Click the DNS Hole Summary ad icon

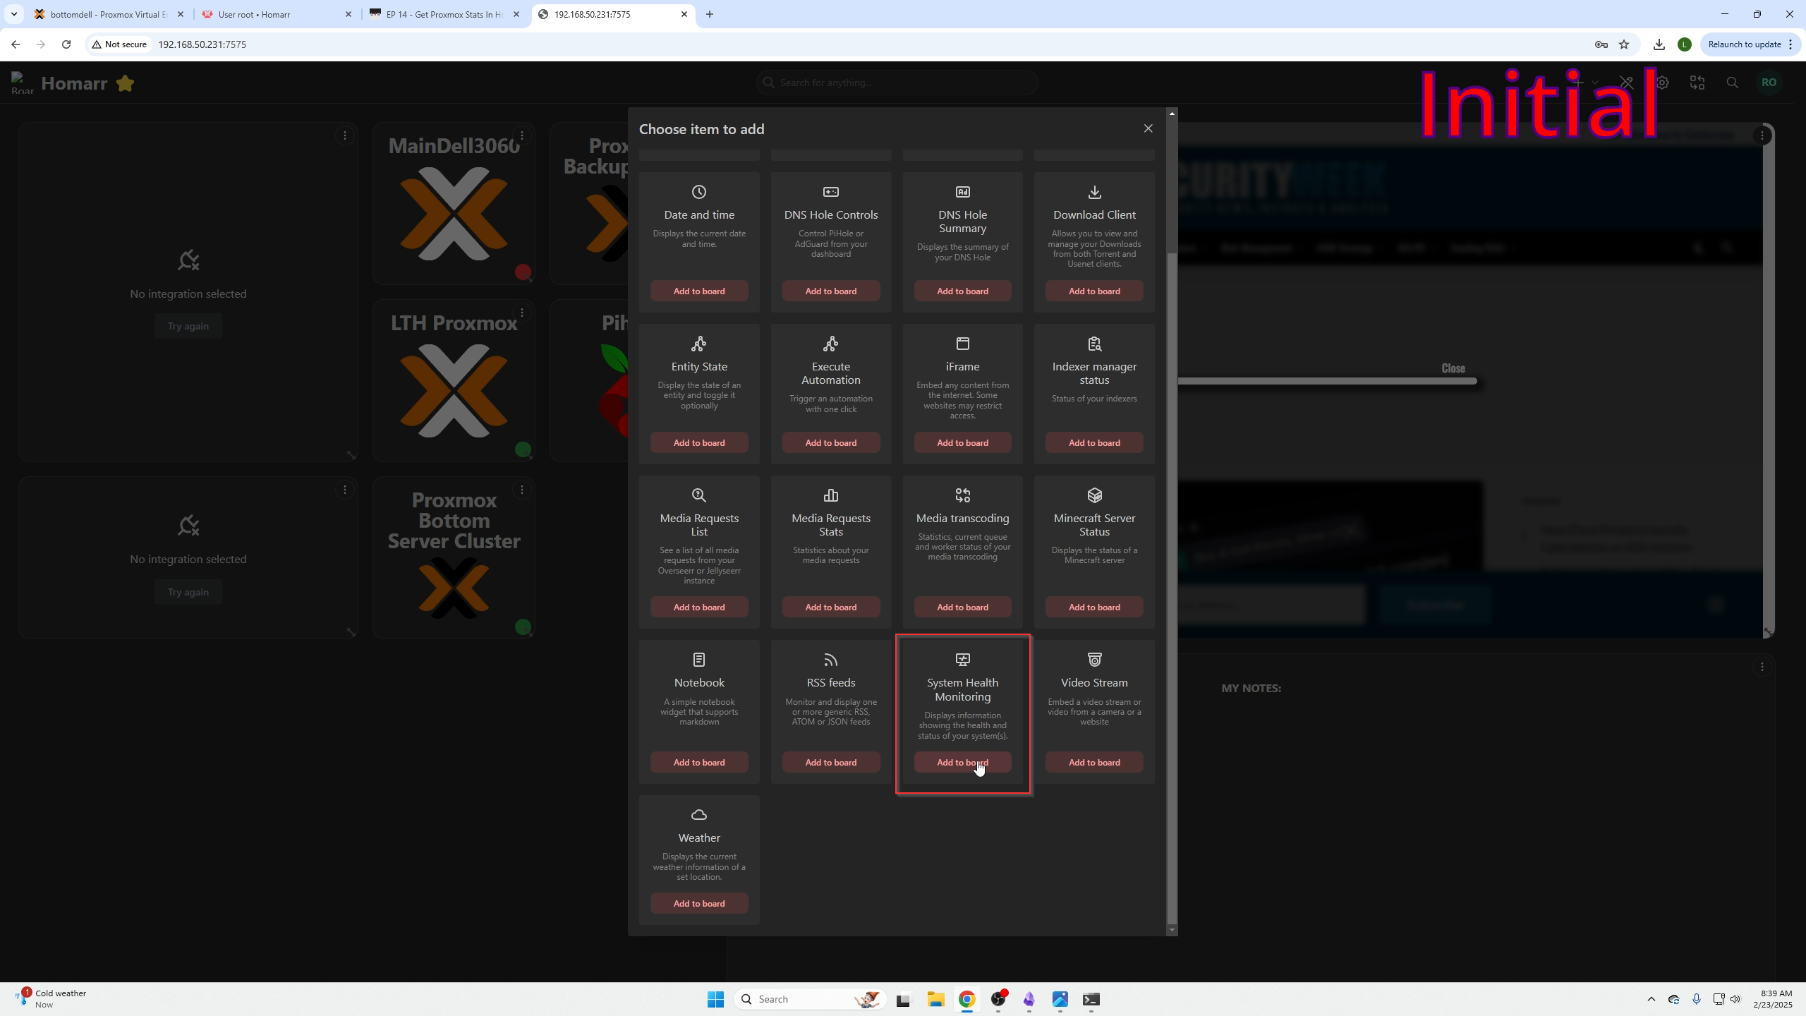point(962,192)
